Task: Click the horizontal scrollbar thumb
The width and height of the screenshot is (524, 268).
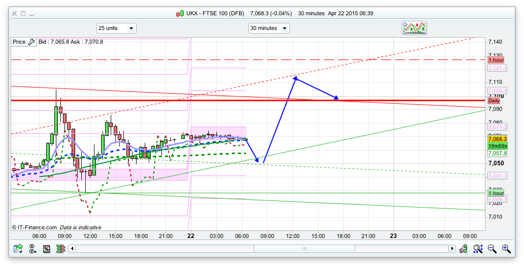Action: coord(305,249)
